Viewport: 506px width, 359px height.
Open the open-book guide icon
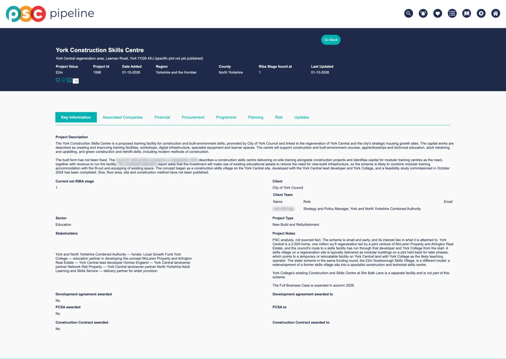(x=466, y=13)
